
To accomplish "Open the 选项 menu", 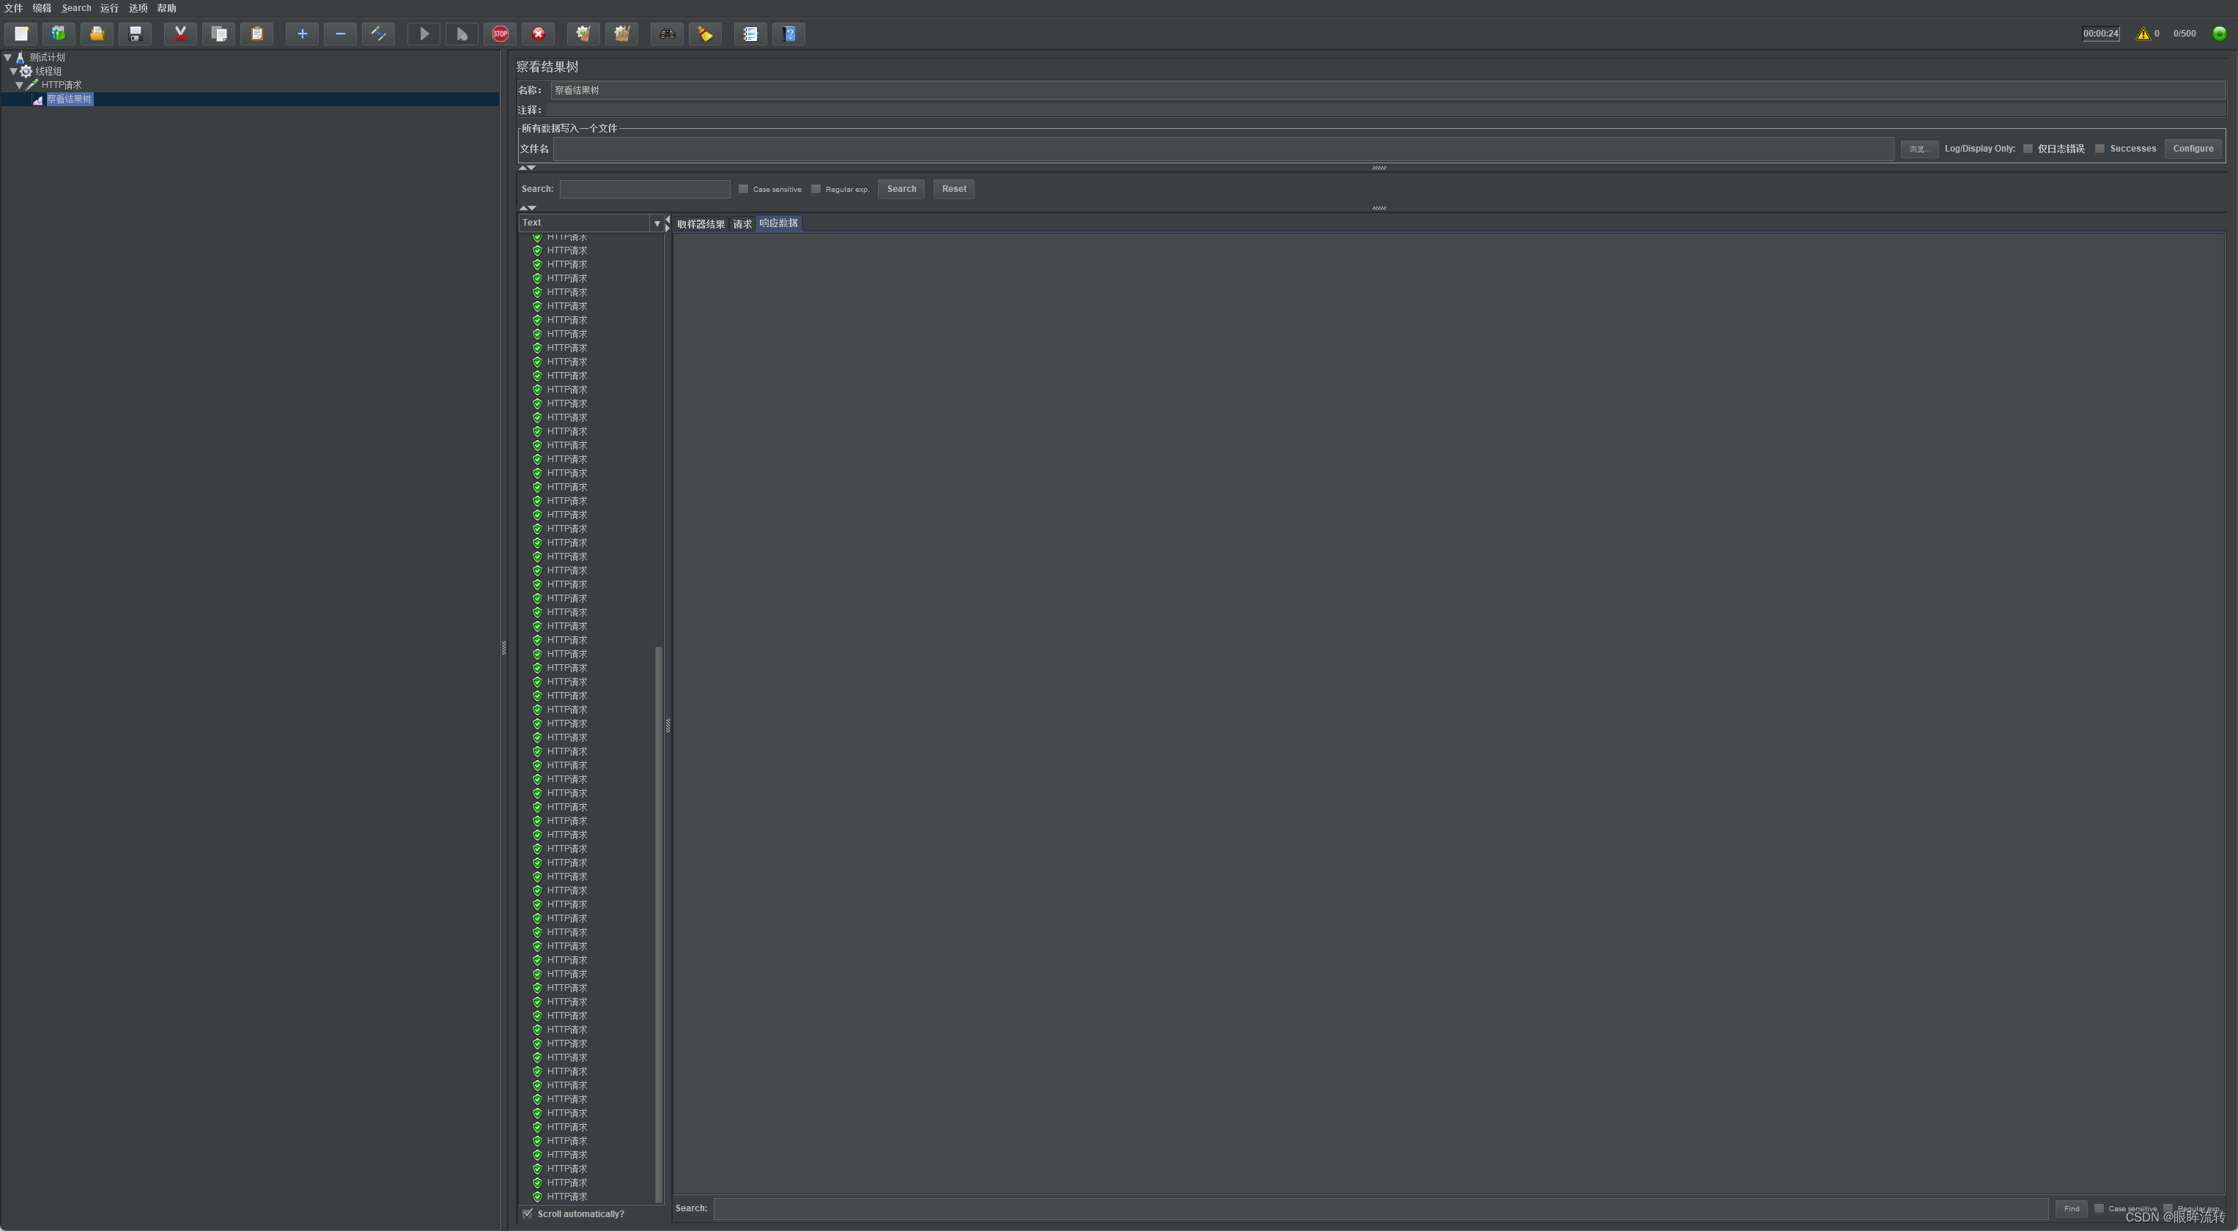I will pyautogui.click(x=139, y=9).
